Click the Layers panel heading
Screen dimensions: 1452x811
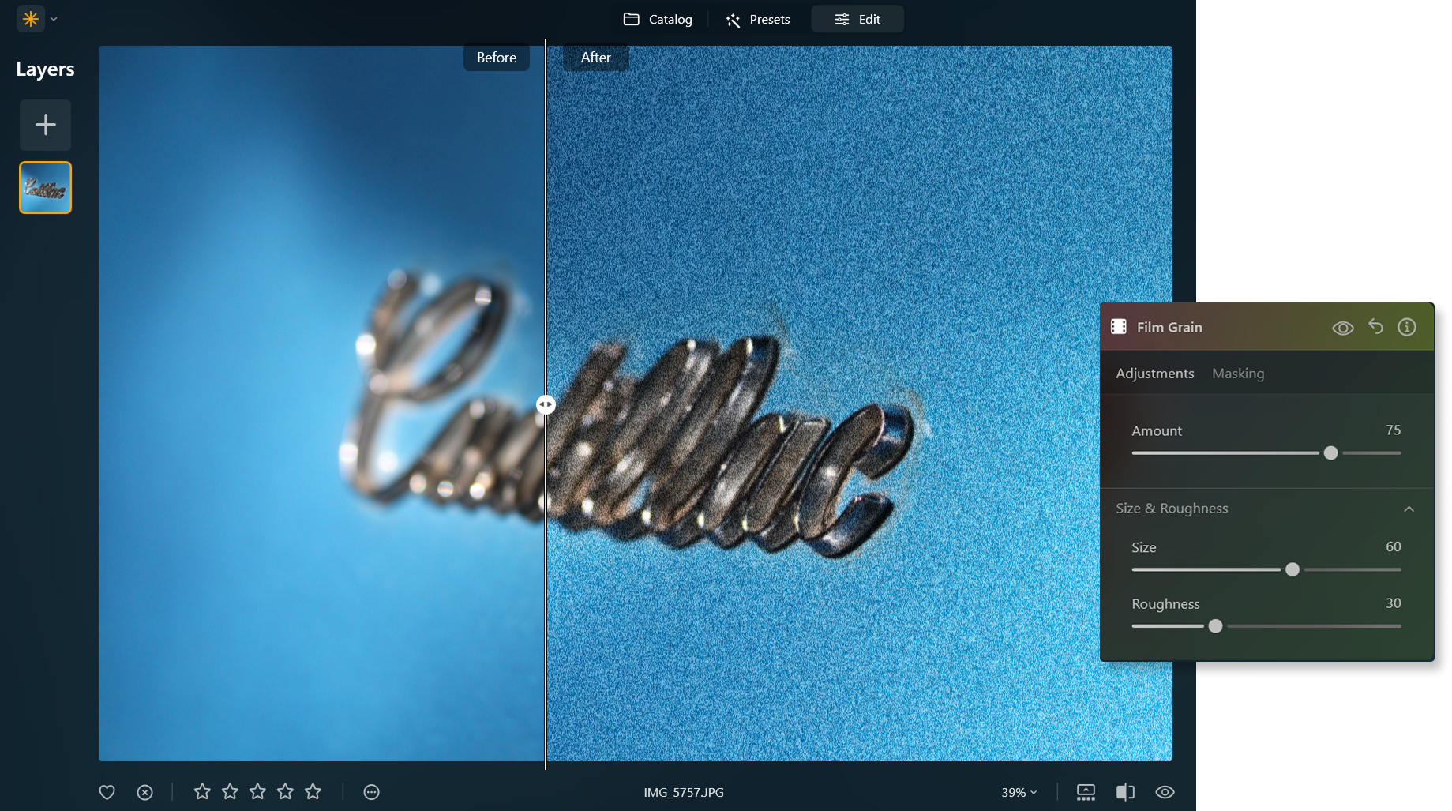pos(45,69)
